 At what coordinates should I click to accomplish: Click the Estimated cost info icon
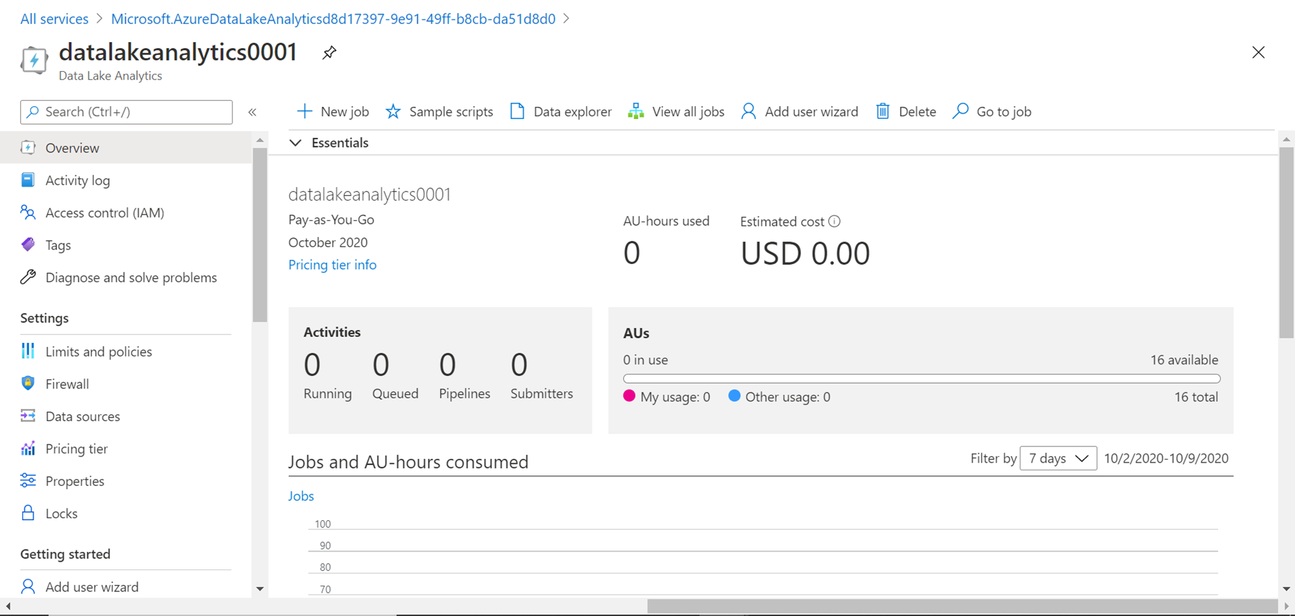tap(835, 221)
